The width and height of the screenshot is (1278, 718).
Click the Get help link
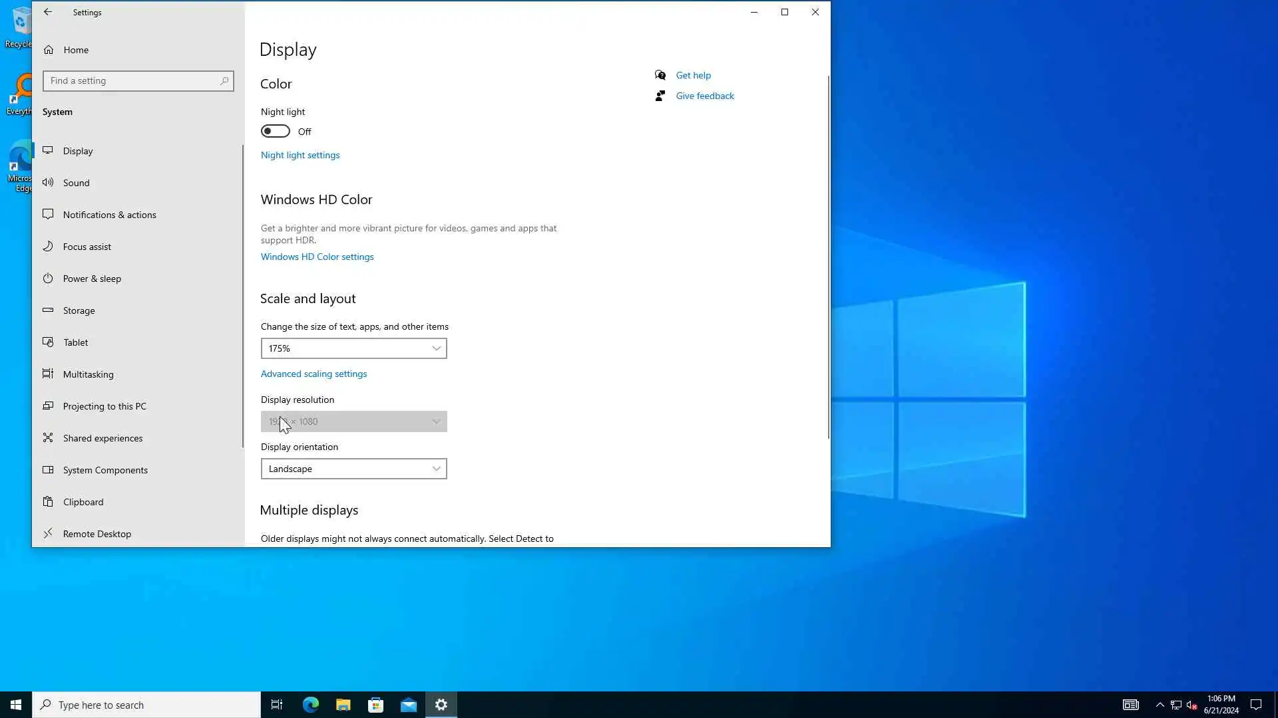693,75
